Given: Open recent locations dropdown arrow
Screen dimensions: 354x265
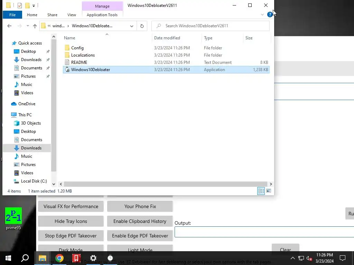Looking at the screenshot, I should click(28, 26).
